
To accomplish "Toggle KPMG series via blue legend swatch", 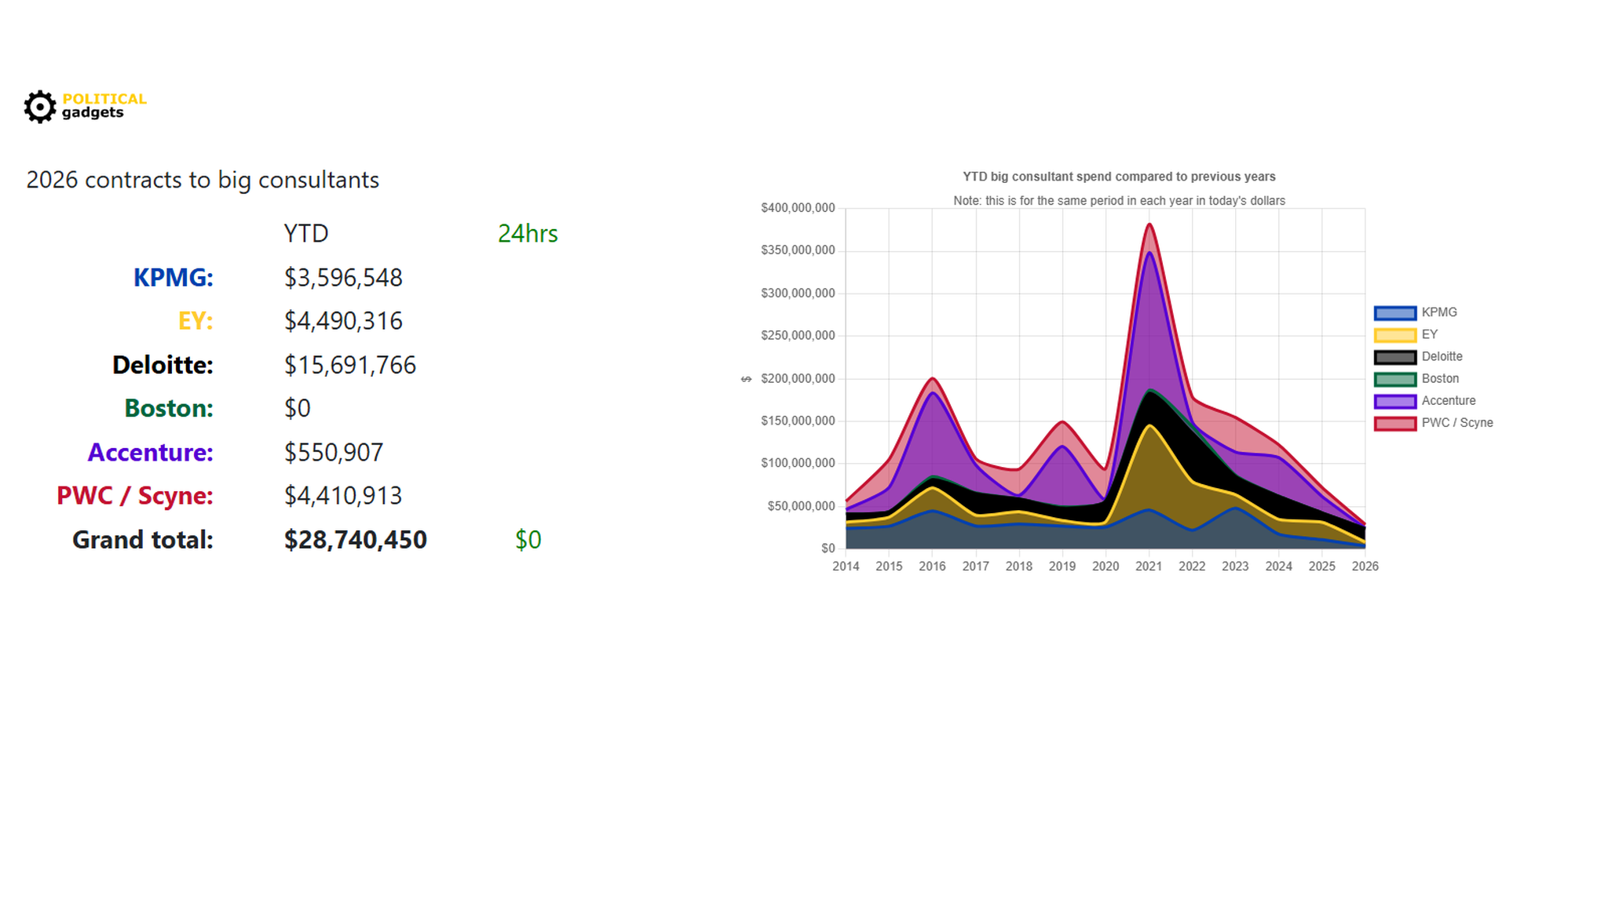I will click(x=1394, y=313).
